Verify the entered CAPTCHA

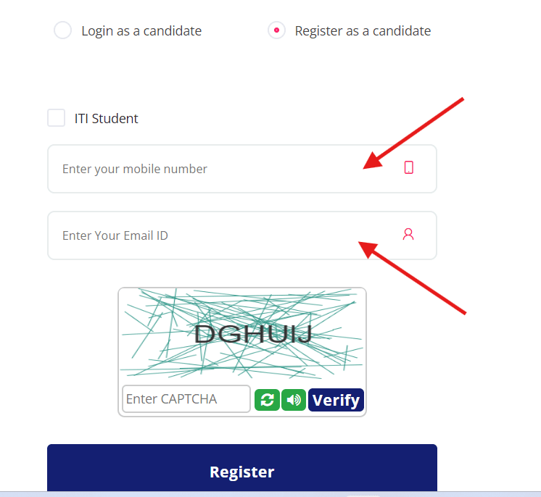pyautogui.click(x=336, y=400)
